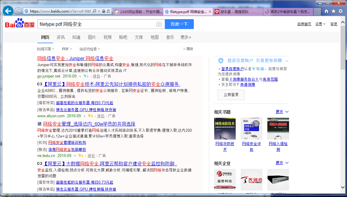The height and width of the screenshot is (197, 347).
Task: Open the 百度首页 link
Action: (304, 24)
